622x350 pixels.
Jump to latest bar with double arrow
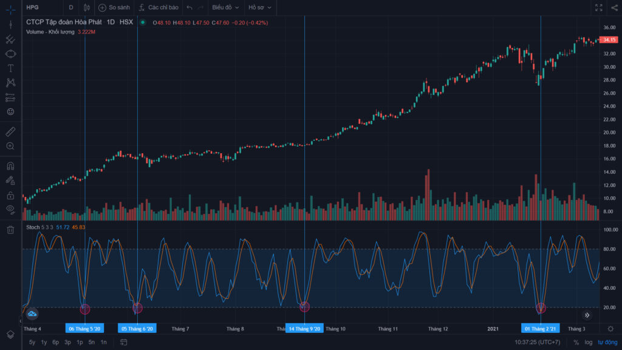(x=587, y=315)
